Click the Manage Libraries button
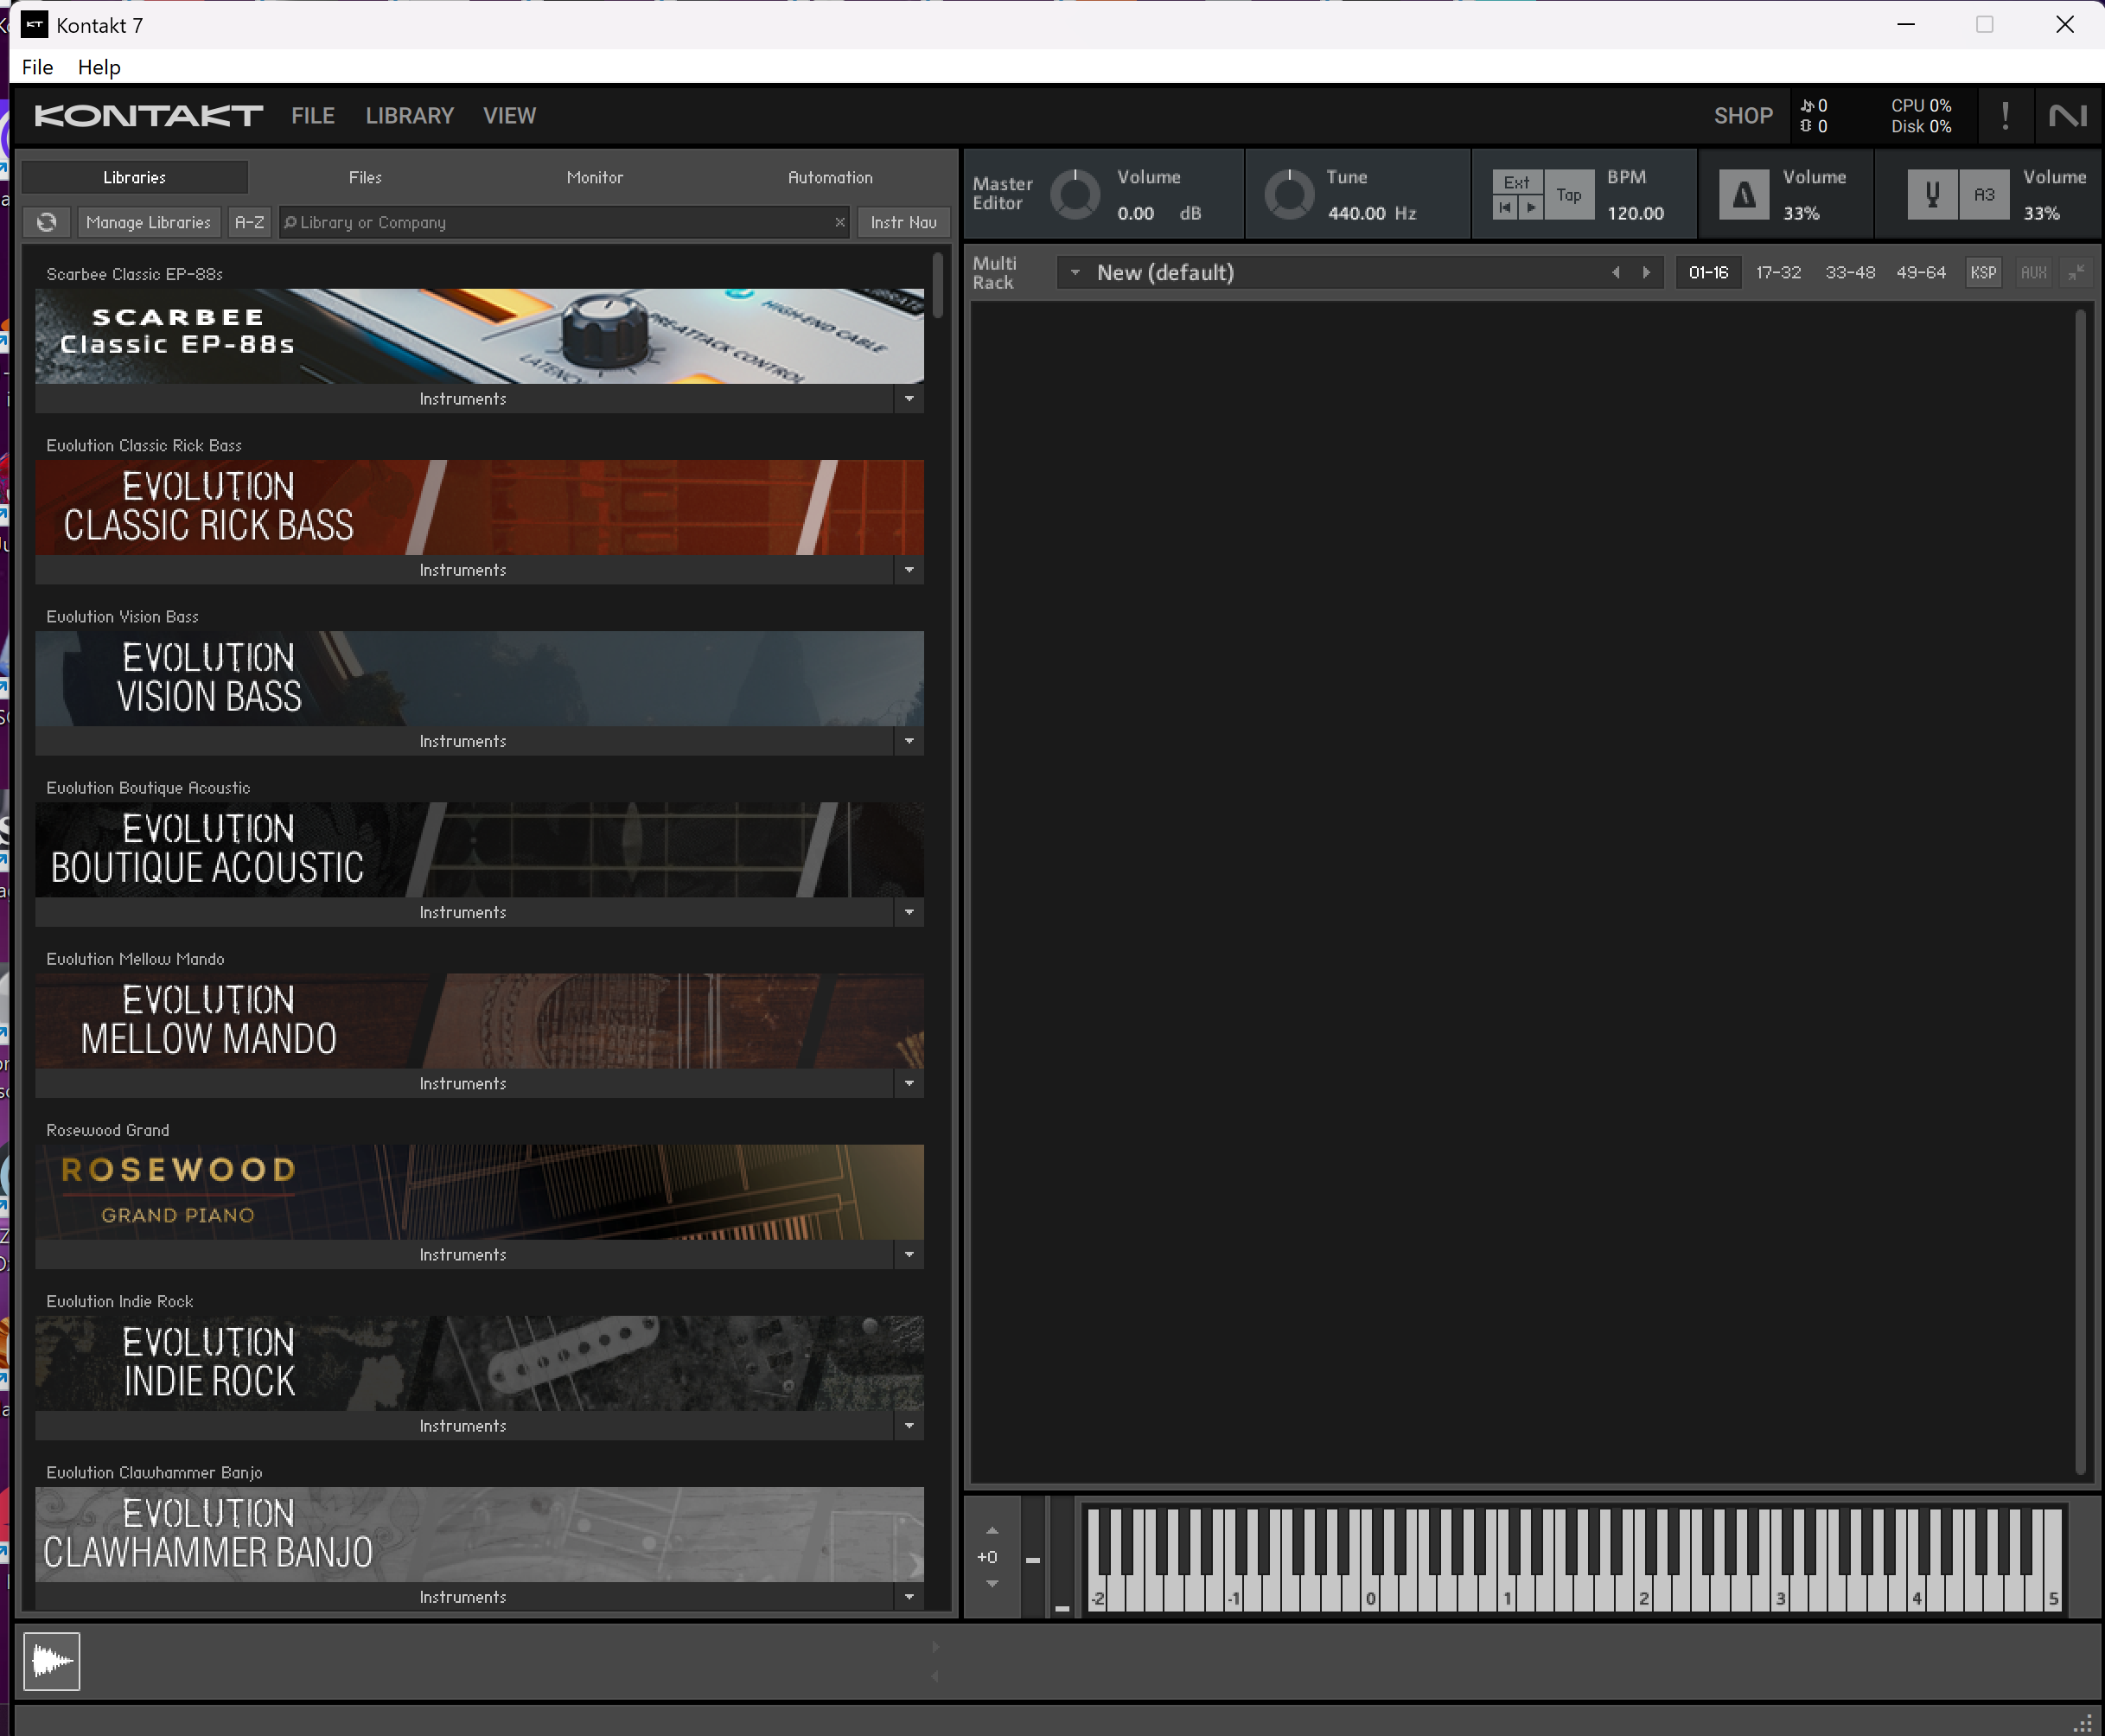Screen dimensions: 2105x1736 point(148,222)
